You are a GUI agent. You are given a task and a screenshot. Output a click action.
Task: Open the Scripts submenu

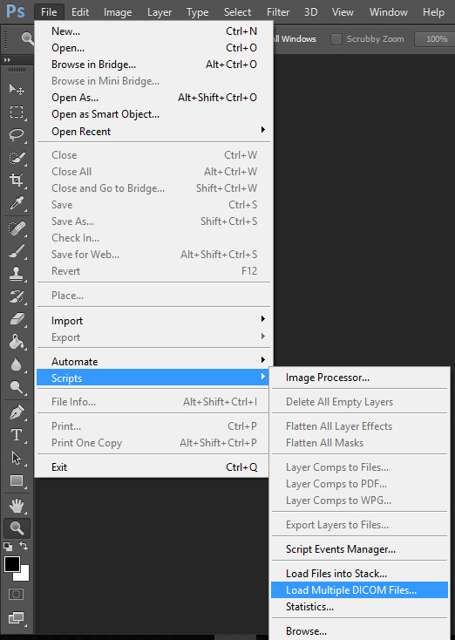click(153, 378)
